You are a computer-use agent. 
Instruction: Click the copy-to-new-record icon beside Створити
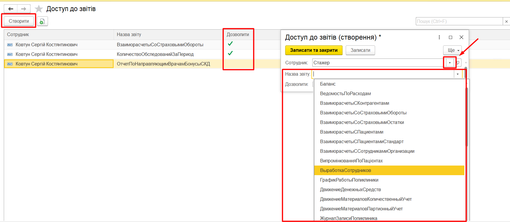pyautogui.click(x=42, y=21)
